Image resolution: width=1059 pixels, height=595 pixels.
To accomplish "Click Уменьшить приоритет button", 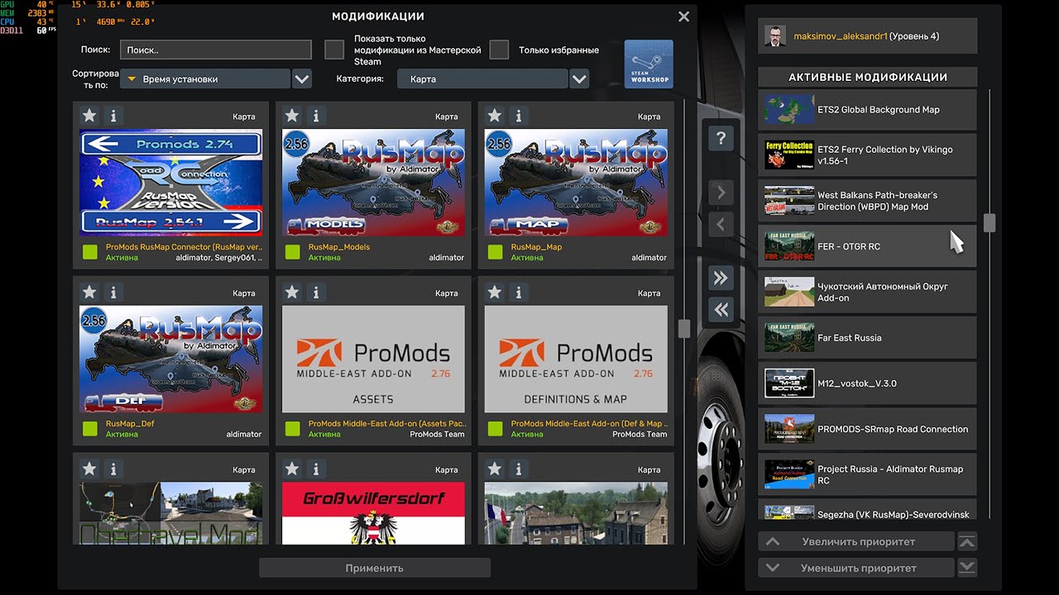I will (x=856, y=568).
